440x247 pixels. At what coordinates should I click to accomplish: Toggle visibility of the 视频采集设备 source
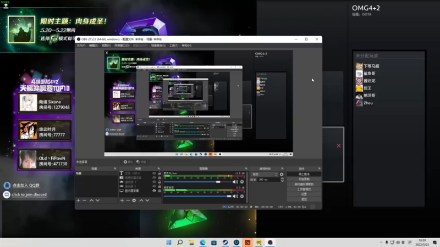click(x=154, y=177)
